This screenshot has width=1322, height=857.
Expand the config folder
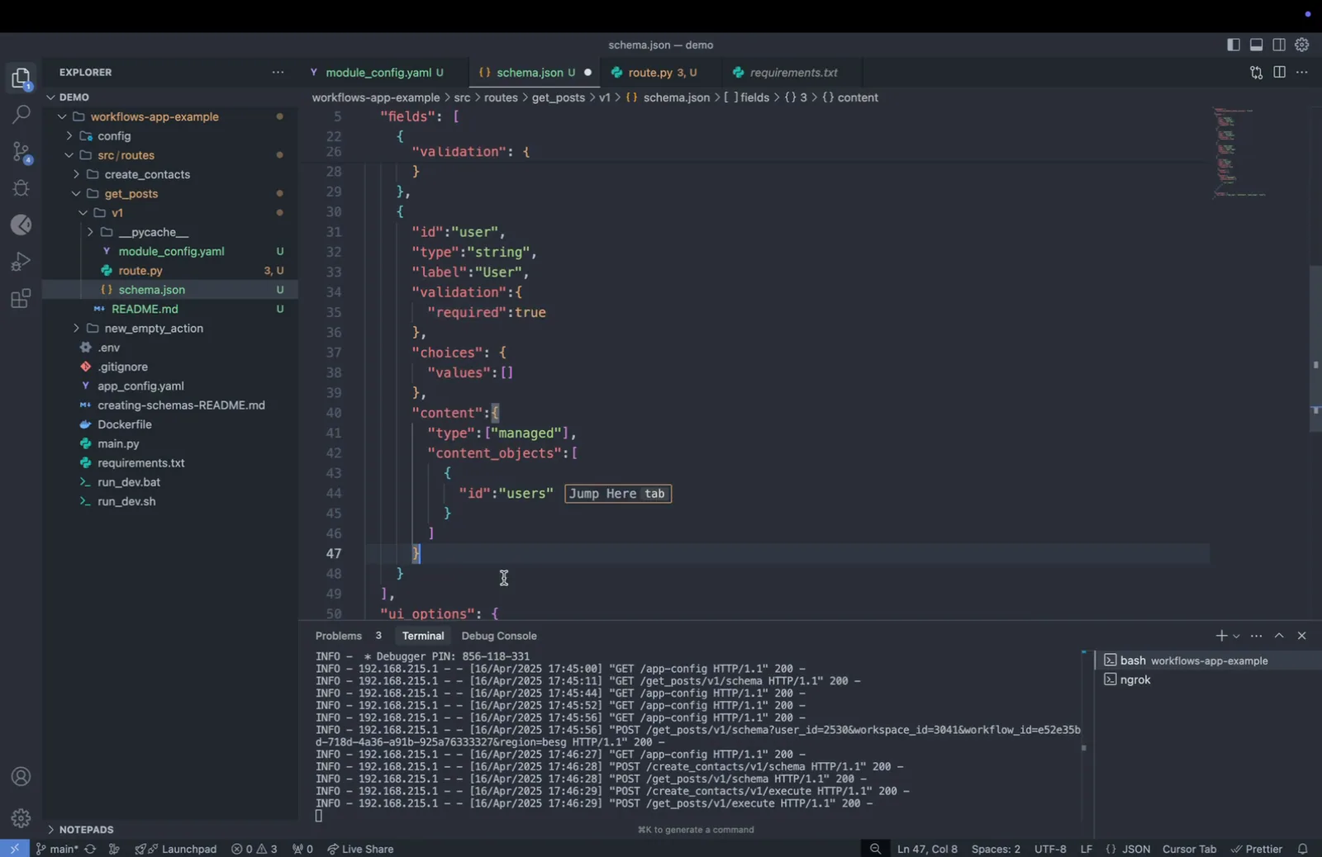(69, 136)
